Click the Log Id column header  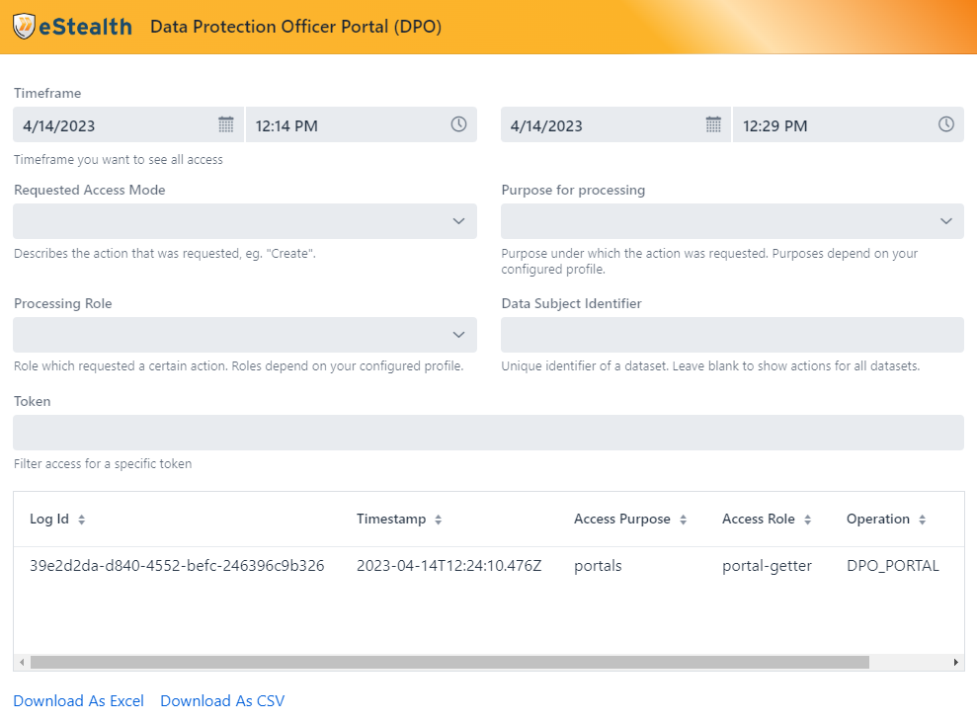[49, 519]
